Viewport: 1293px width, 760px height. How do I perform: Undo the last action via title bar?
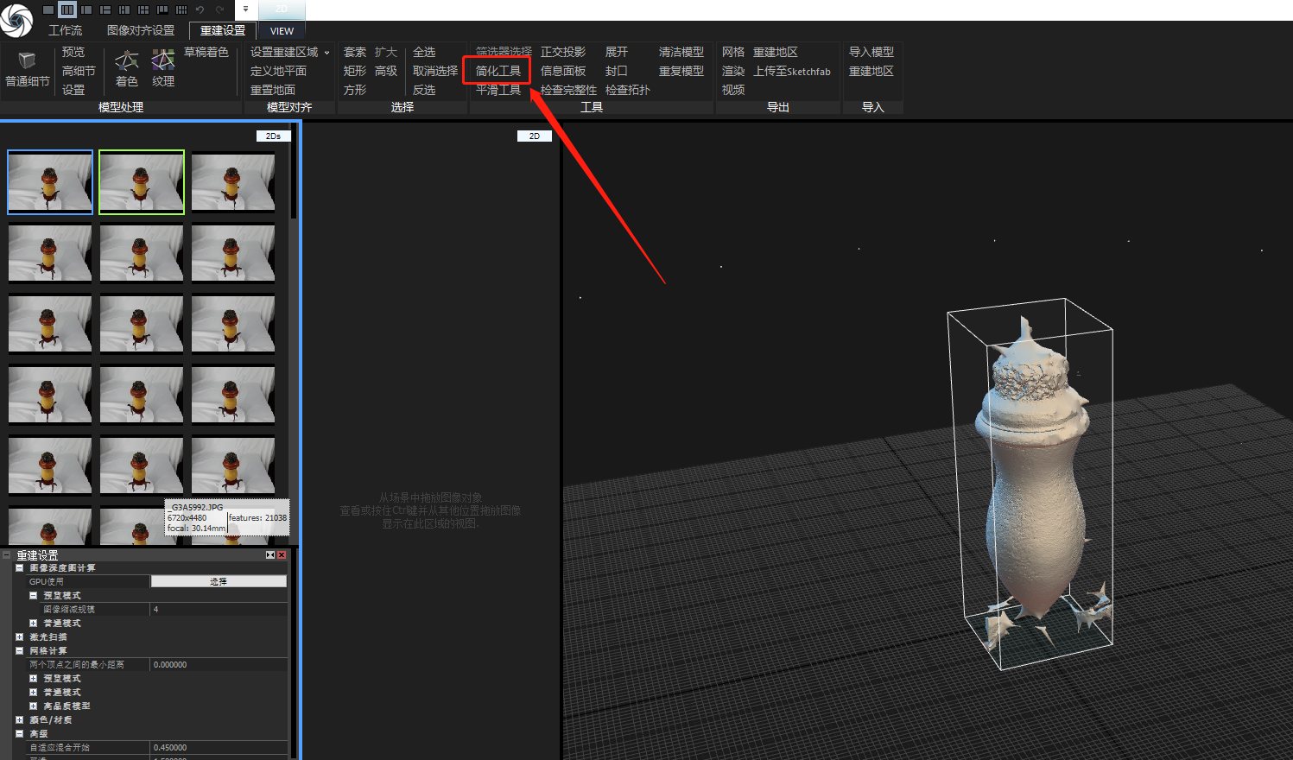tap(200, 9)
